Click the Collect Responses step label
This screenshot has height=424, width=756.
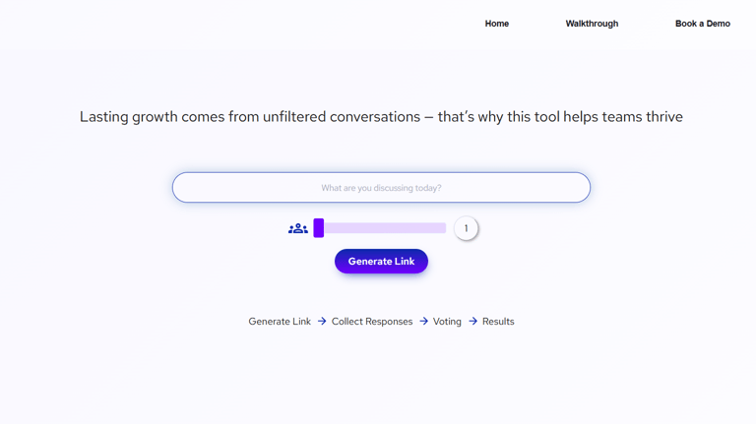(x=372, y=322)
